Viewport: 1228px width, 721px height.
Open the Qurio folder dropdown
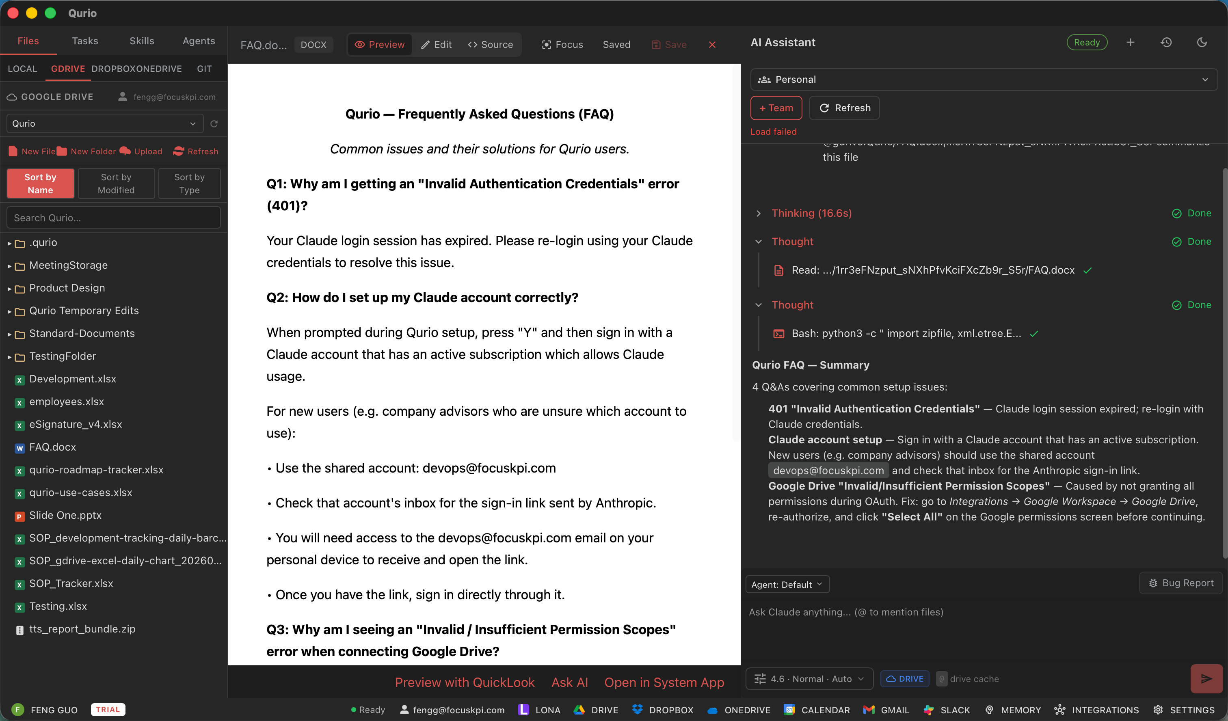pyautogui.click(x=105, y=124)
